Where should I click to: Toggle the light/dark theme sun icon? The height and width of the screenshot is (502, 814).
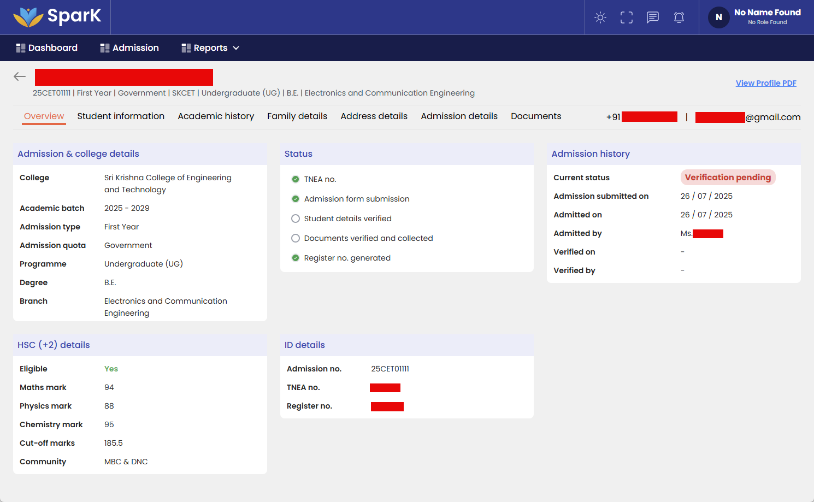(600, 17)
